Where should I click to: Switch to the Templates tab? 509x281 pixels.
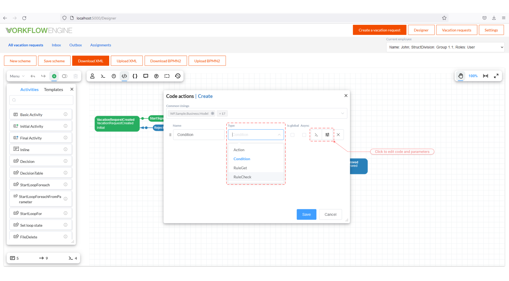53,89
